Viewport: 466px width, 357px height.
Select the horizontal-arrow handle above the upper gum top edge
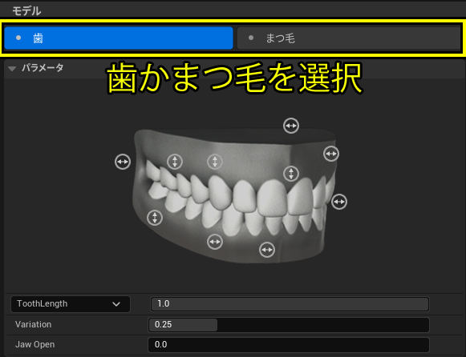tap(291, 126)
